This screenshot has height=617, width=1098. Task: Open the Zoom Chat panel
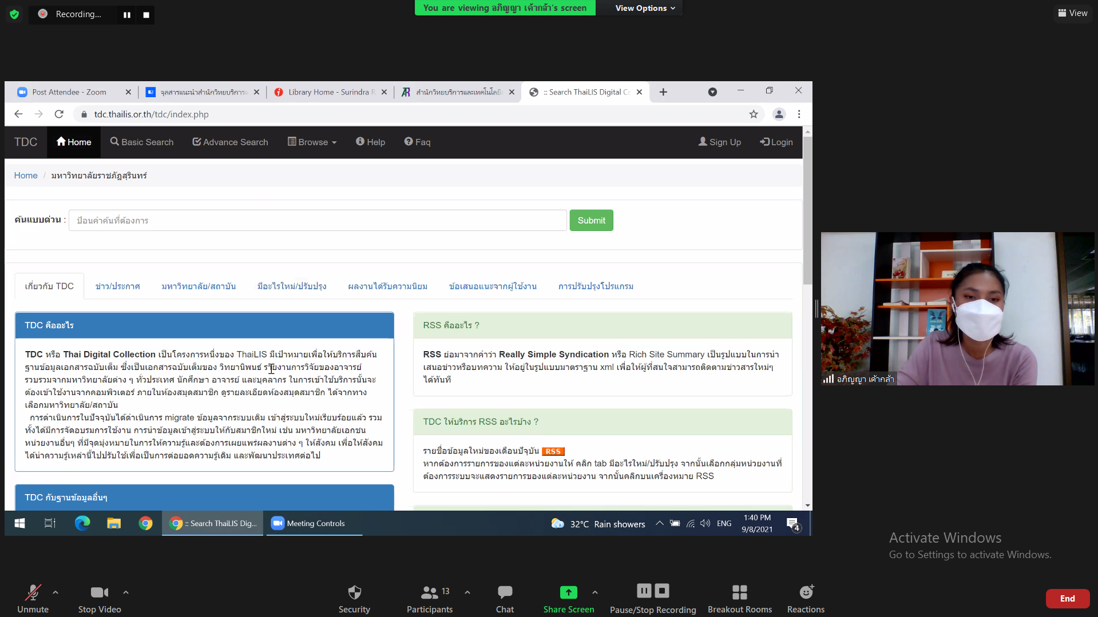click(x=505, y=592)
